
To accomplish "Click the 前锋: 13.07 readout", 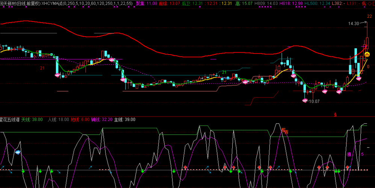I will point(169,3).
